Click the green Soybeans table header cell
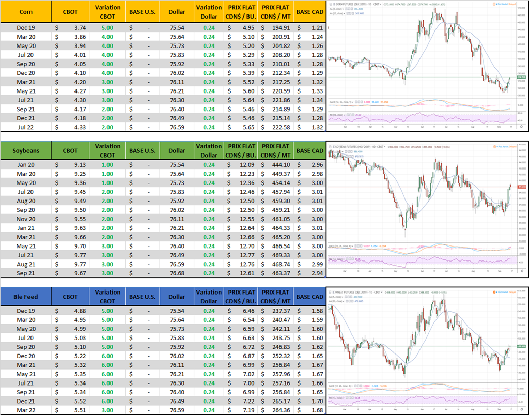The width and height of the screenshot is (529, 415). click(x=26, y=151)
